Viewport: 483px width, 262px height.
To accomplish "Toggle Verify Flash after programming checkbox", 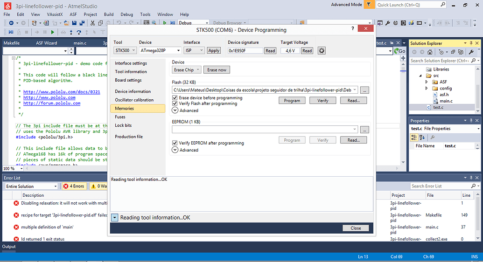I will tap(175, 103).
